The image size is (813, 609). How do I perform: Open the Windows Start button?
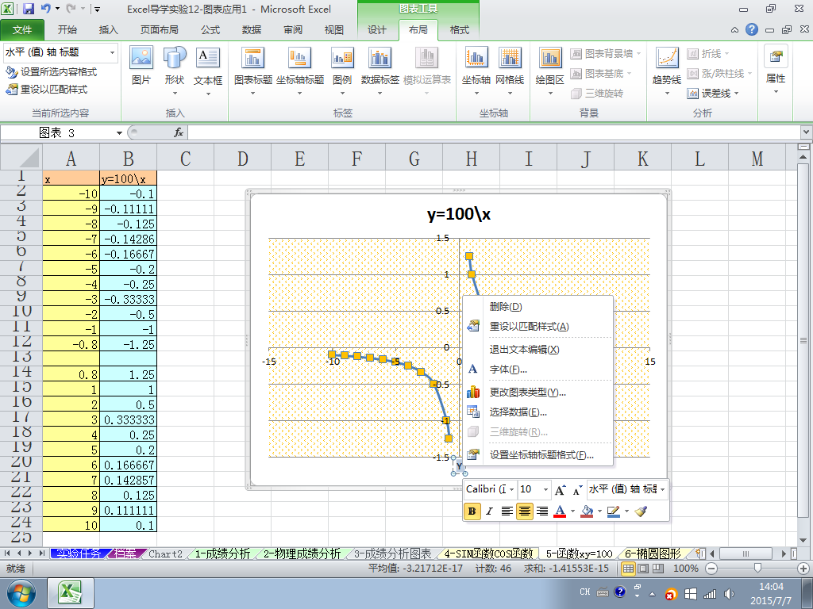click(x=21, y=593)
